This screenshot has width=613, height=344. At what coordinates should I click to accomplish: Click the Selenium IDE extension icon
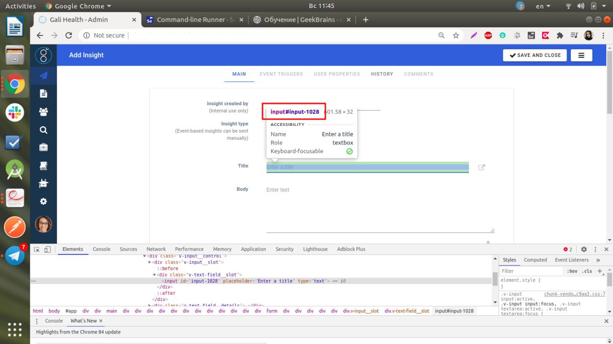(x=531, y=35)
